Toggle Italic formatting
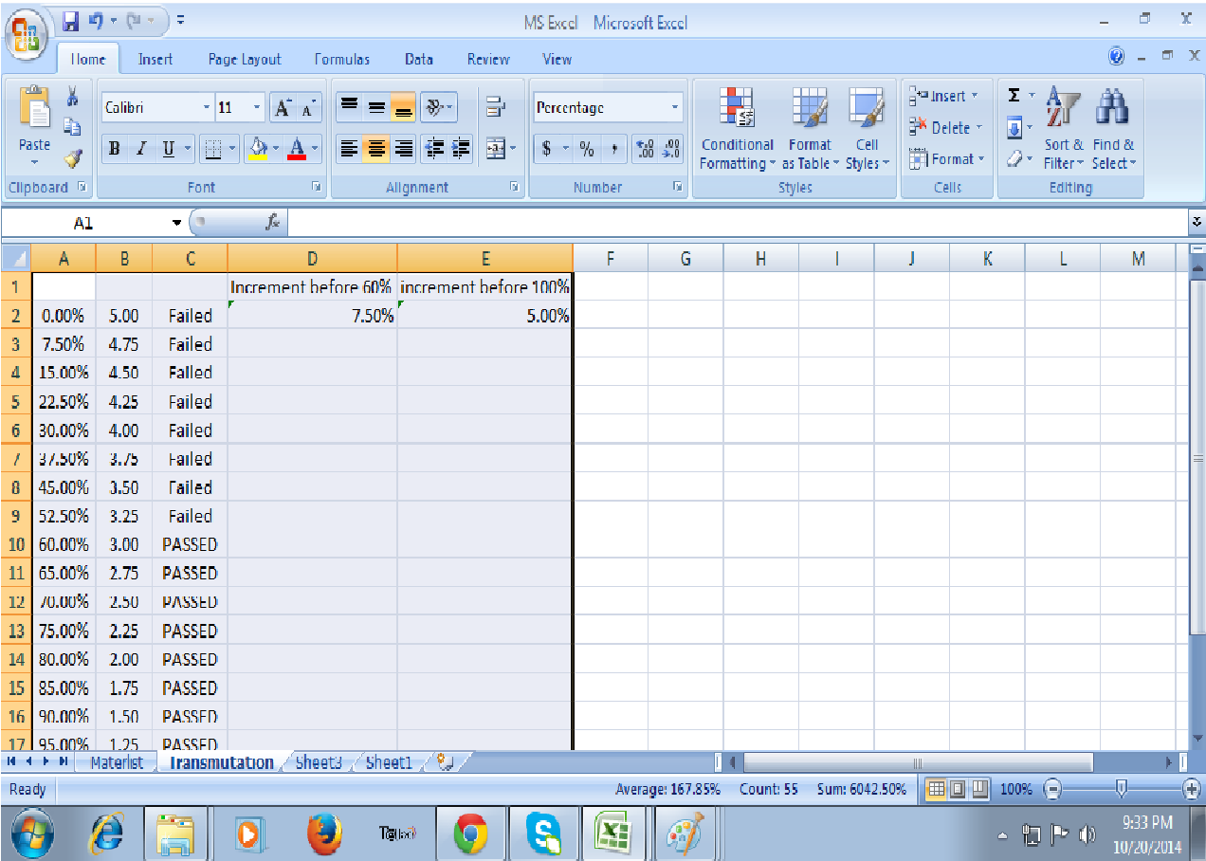 click(x=140, y=148)
